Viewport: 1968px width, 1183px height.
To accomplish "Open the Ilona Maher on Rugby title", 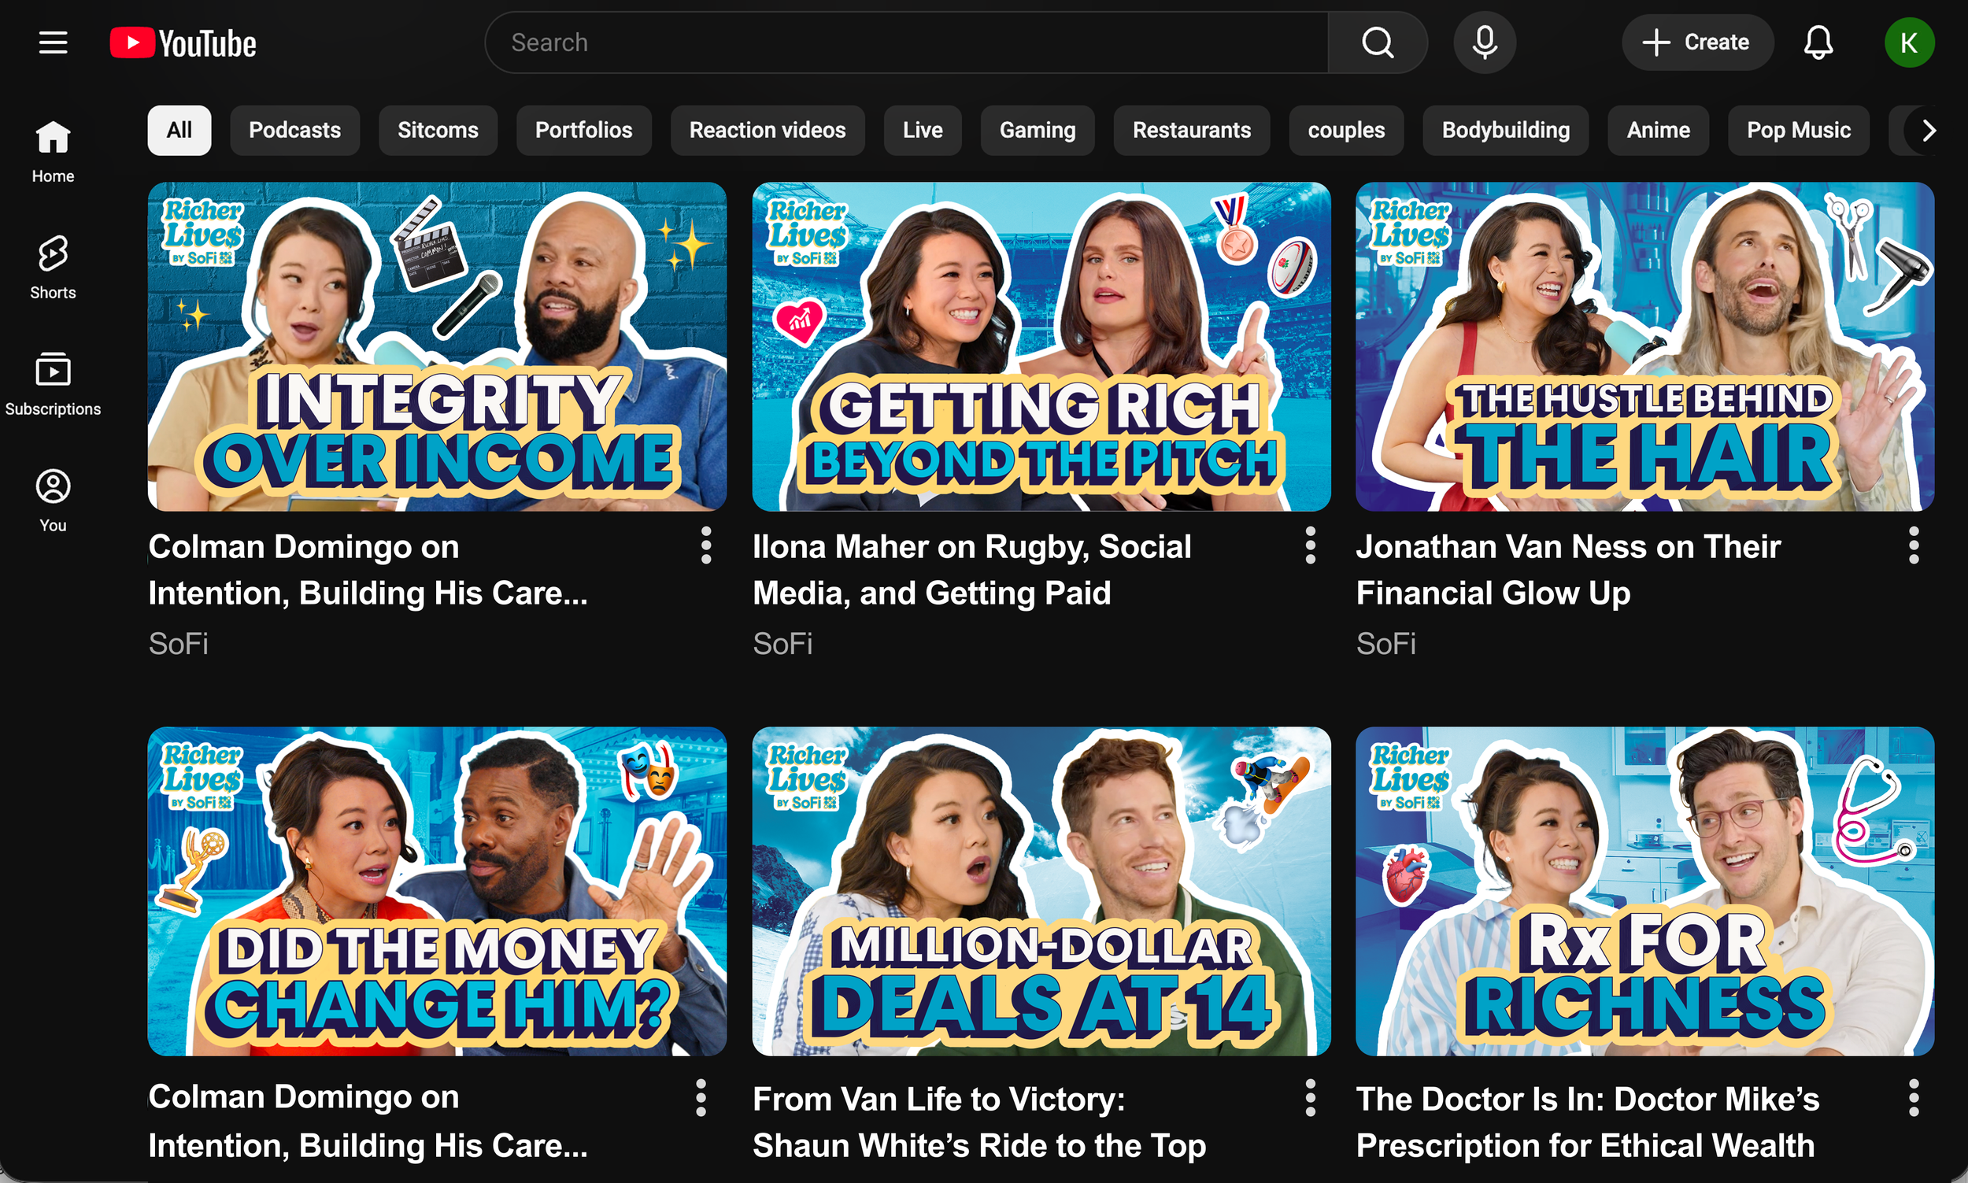I will (x=972, y=570).
